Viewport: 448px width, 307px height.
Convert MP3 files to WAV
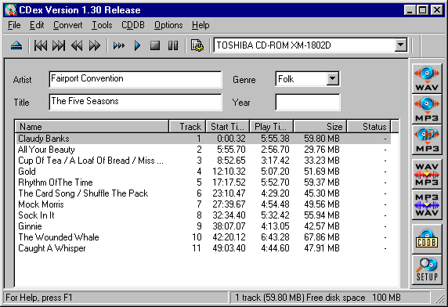click(427, 205)
